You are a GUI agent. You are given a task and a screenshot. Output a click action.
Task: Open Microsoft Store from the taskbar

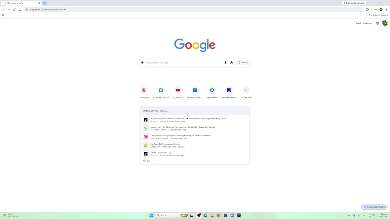coord(225,215)
